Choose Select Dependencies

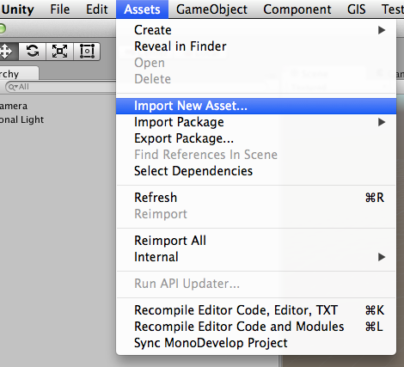coord(256,171)
